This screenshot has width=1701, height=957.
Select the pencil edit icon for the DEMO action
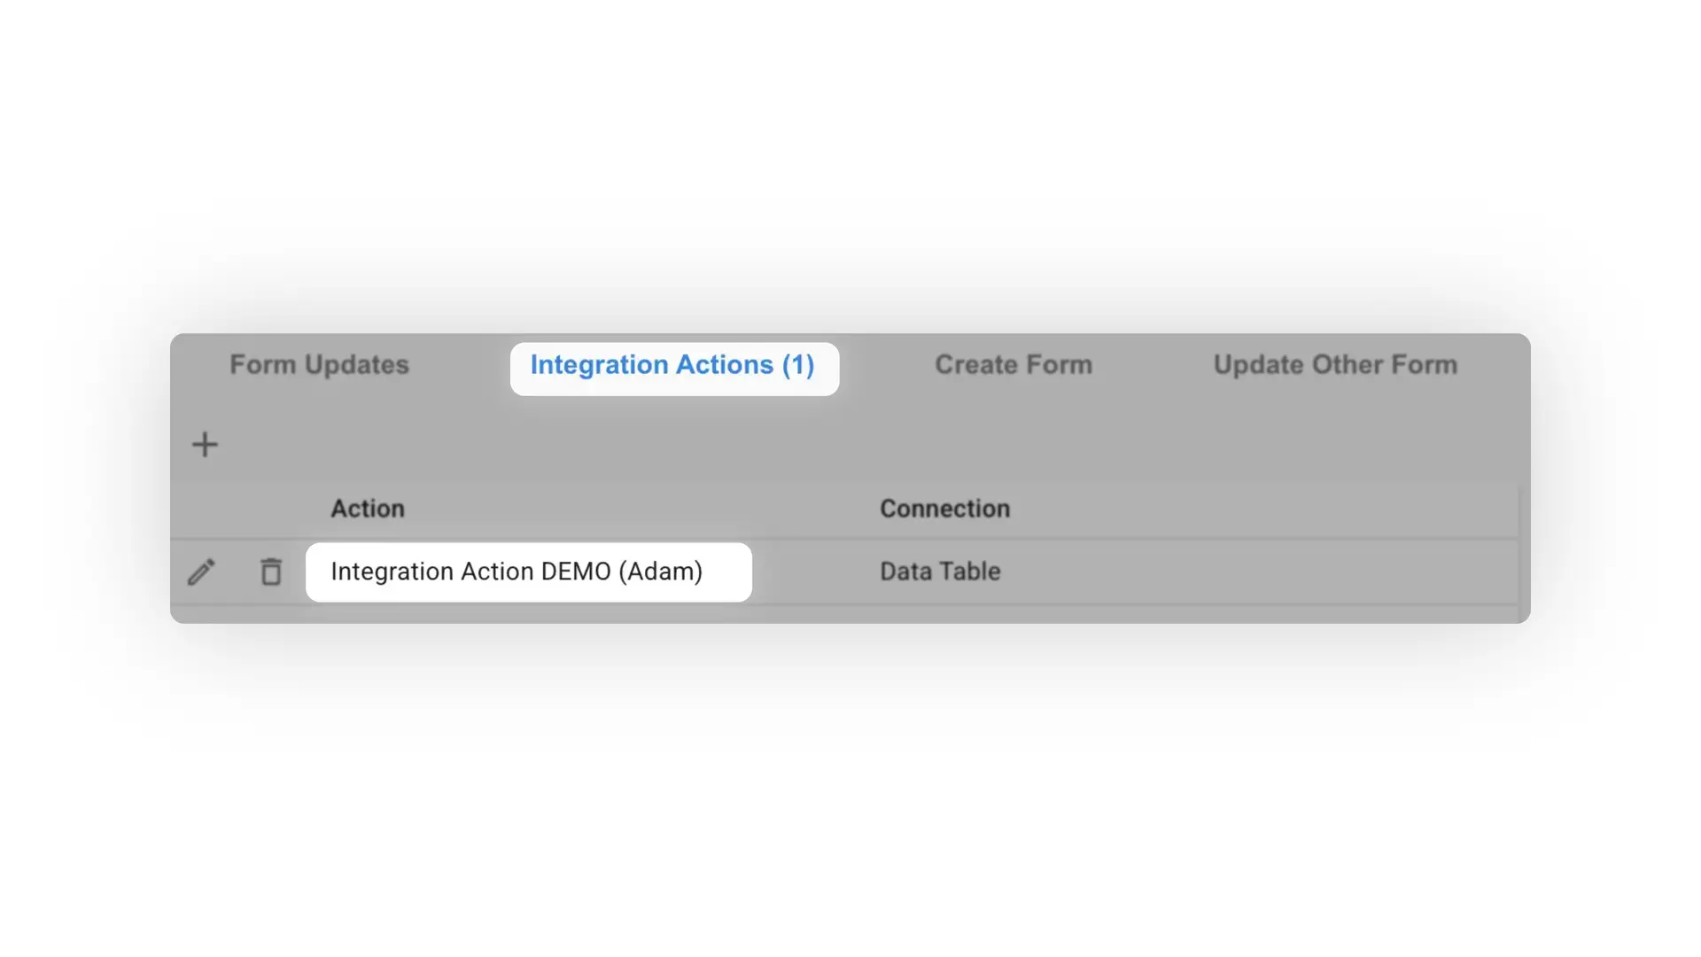(202, 572)
